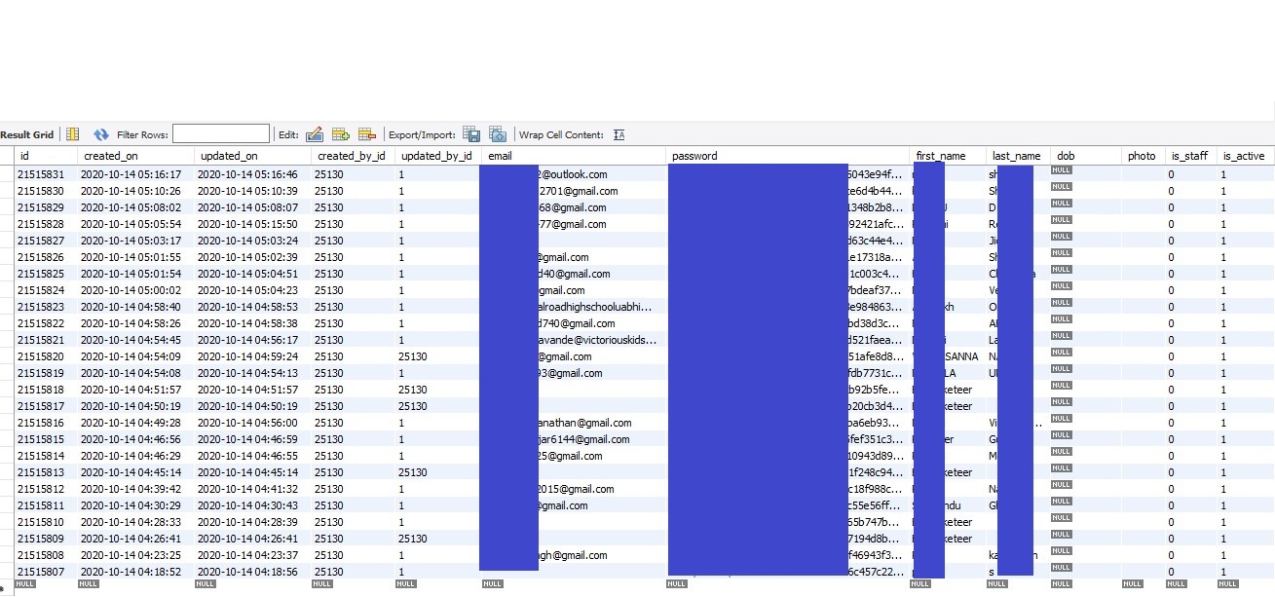
Task: Click the dob column header
Action: [x=1067, y=155]
